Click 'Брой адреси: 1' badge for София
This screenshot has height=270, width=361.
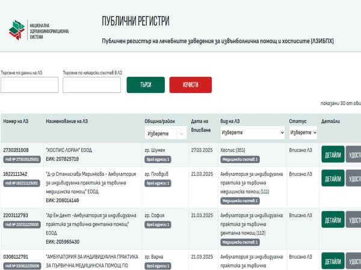pyautogui.click(x=158, y=225)
